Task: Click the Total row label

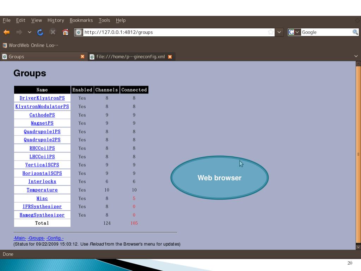Action: coord(42,223)
